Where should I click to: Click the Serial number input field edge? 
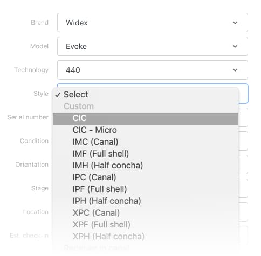243,117
